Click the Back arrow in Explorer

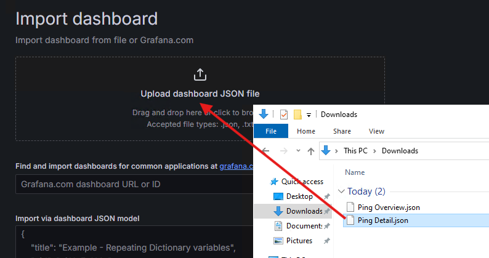pyautogui.click(x=265, y=151)
